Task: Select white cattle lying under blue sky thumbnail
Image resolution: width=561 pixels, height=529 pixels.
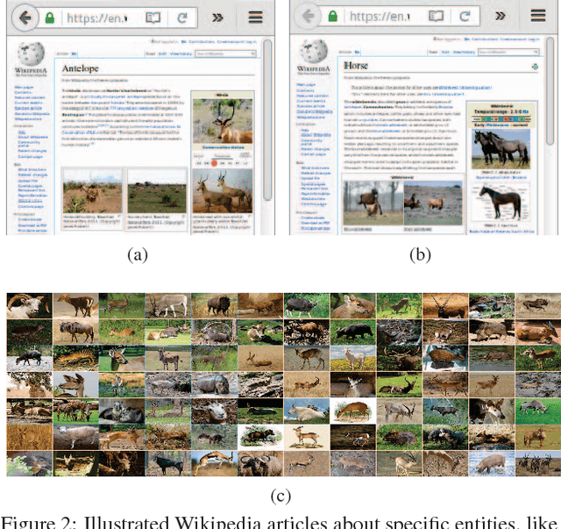Action: pyautogui.click(x=307, y=411)
